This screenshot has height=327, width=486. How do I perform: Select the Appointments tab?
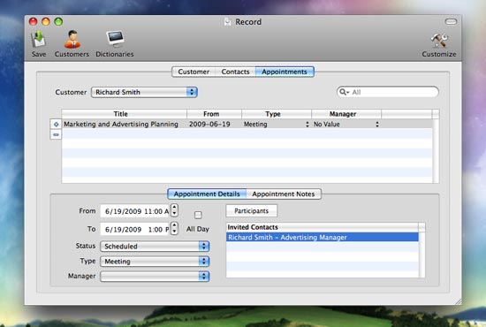[x=285, y=72]
